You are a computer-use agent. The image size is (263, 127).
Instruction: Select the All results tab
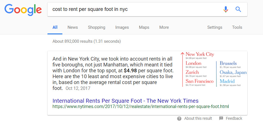[x=55, y=27]
